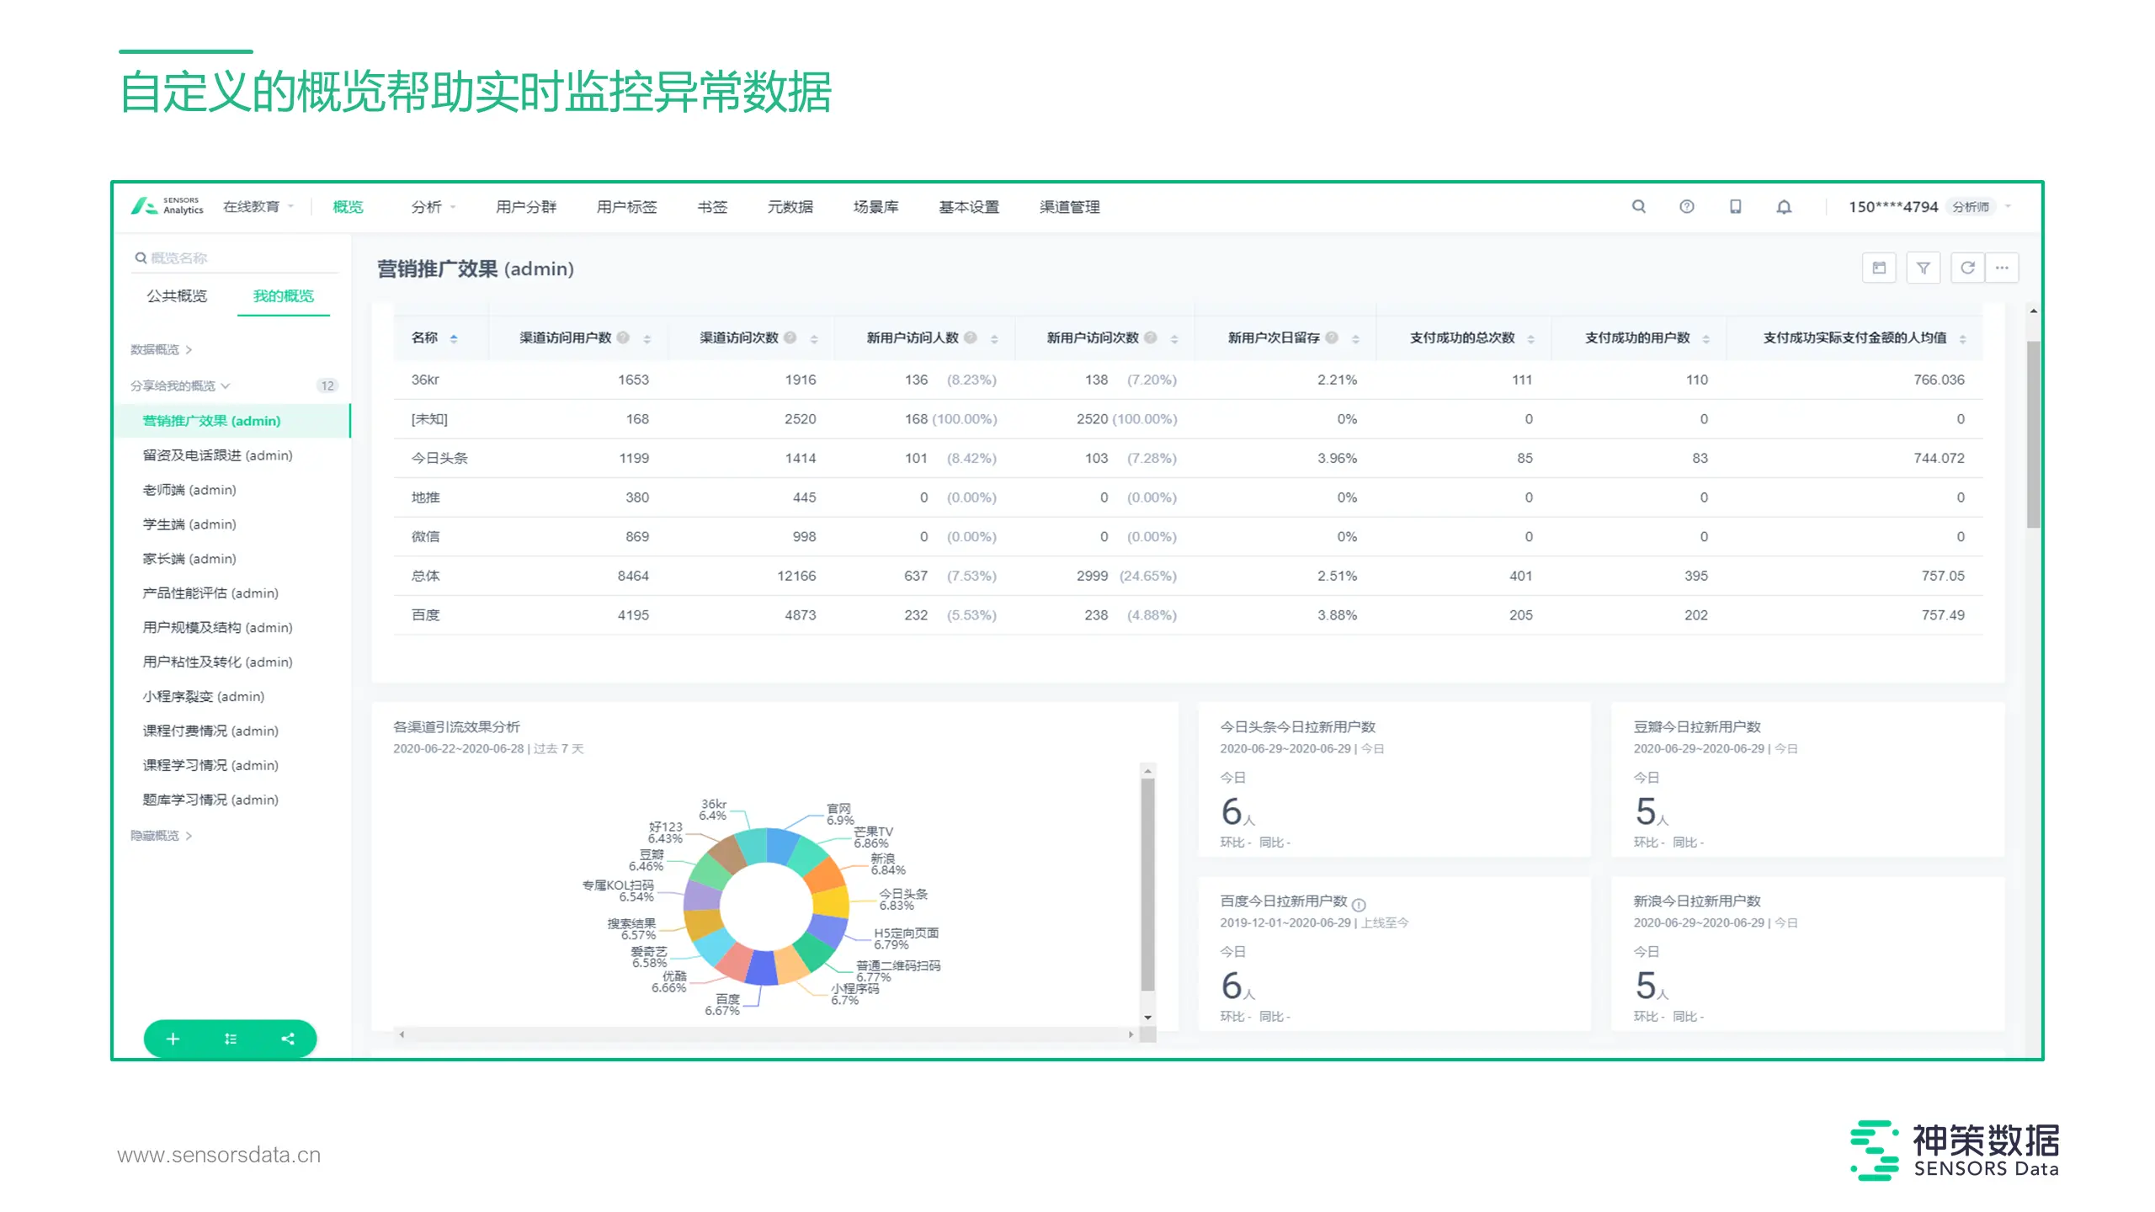Click the mobile device icon in header
The width and height of the screenshot is (2155, 1212).
tap(1735, 206)
